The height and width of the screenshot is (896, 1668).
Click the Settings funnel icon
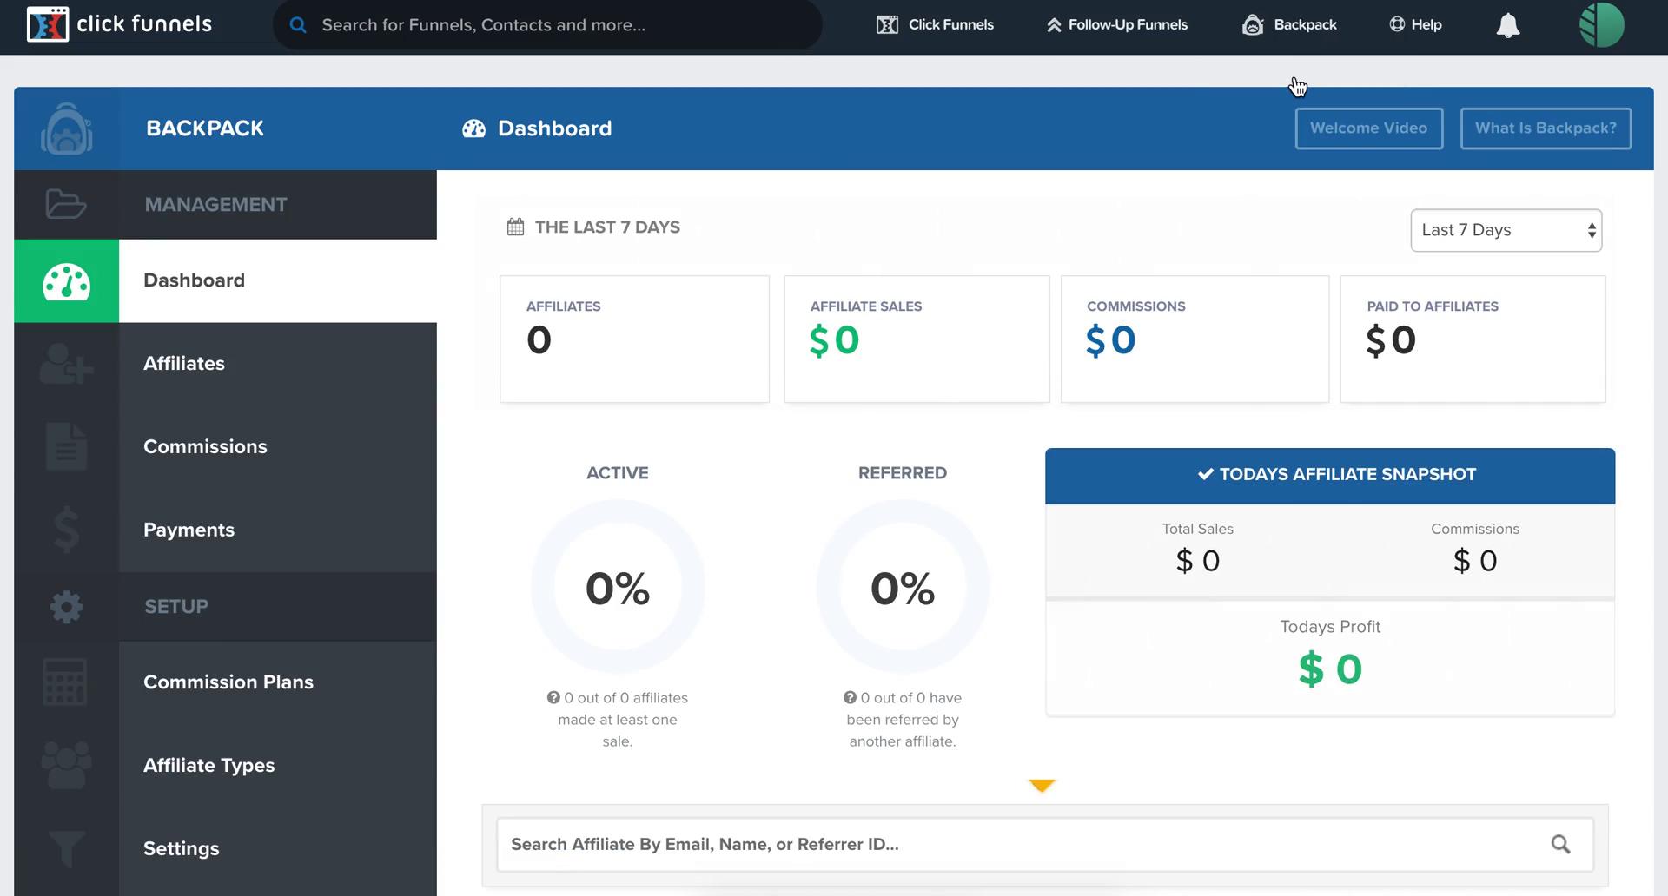66,849
